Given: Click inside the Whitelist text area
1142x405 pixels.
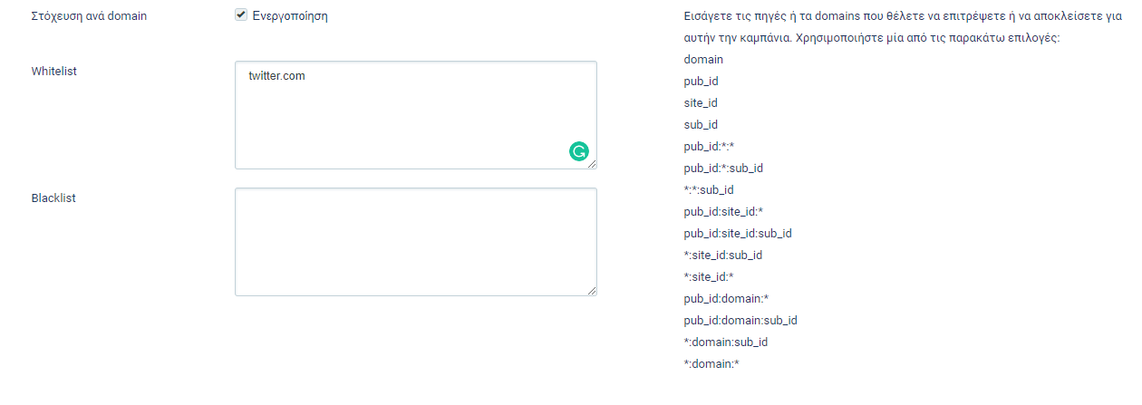Looking at the screenshot, I should (x=415, y=115).
